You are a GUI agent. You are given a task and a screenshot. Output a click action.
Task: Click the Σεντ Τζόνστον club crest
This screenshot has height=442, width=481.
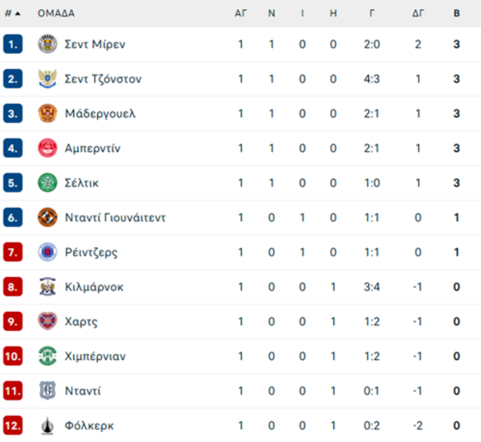(48, 79)
